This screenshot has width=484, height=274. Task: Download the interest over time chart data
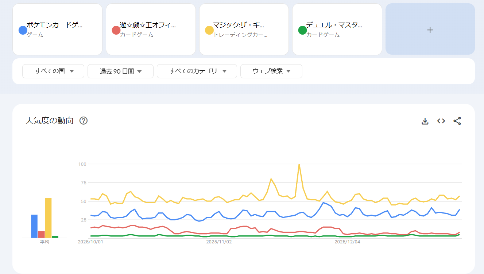(x=425, y=121)
